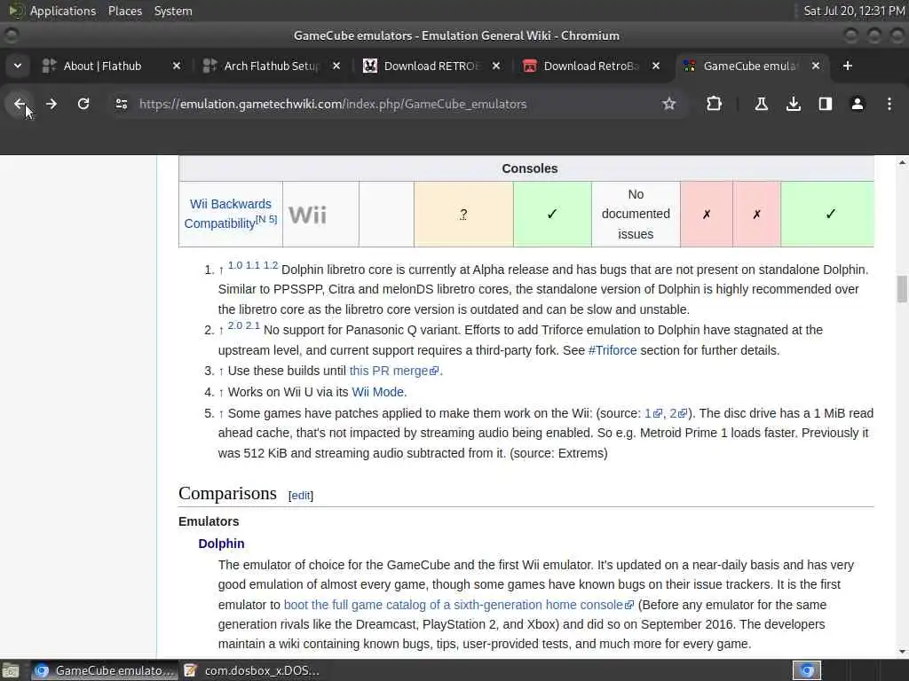Viewport: 909px width, 681px height.
Task: Click the question mark table cell
Action: [x=463, y=215]
